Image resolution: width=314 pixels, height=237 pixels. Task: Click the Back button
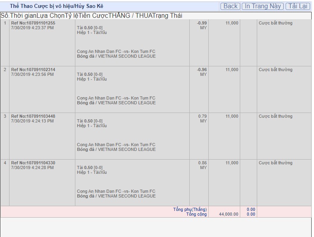coord(230,6)
